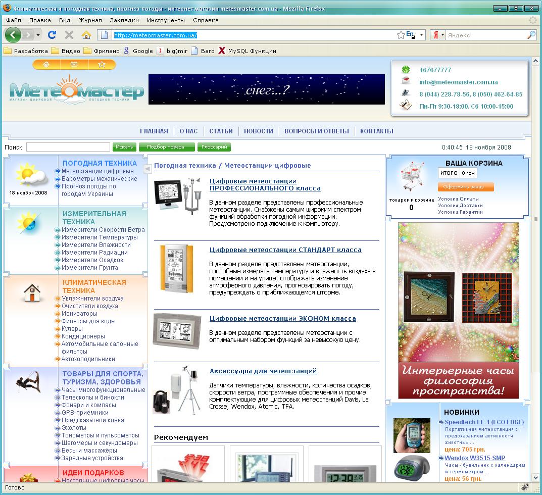Open the Firefox home page icon

coord(86,35)
